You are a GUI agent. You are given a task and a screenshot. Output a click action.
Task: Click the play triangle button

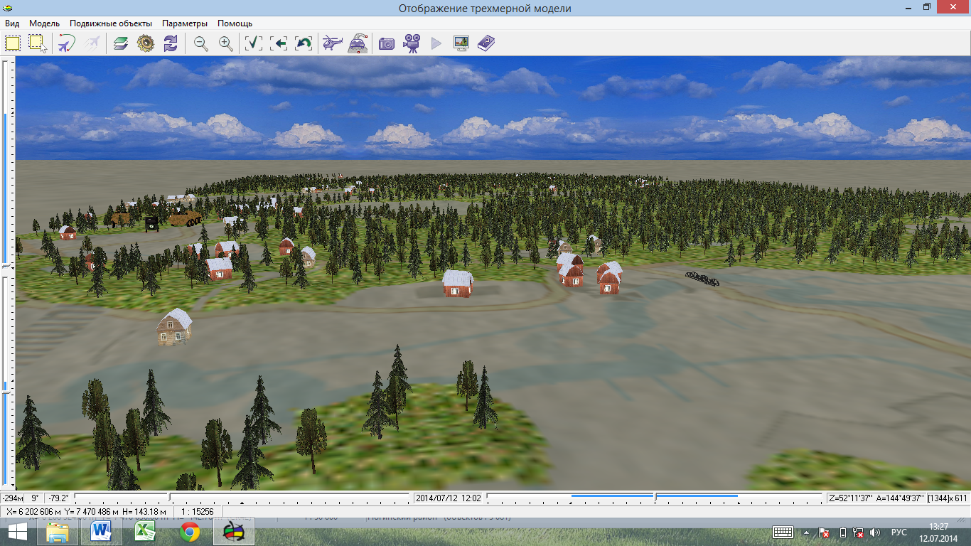pyautogui.click(x=436, y=43)
